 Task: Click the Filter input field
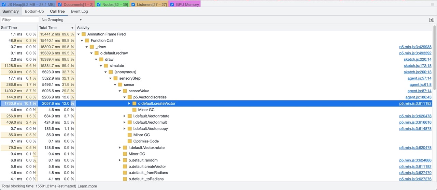(20, 20)
